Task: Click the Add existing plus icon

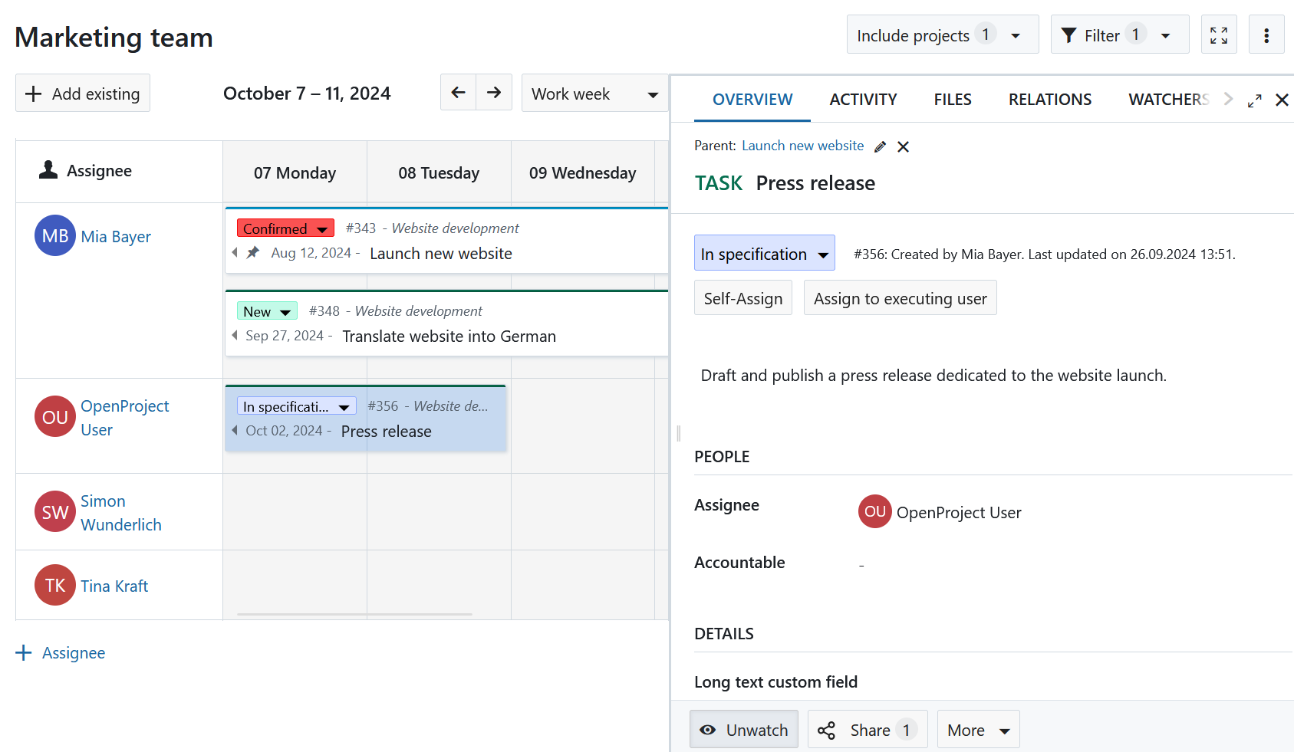Action: [x=34, y=93]
